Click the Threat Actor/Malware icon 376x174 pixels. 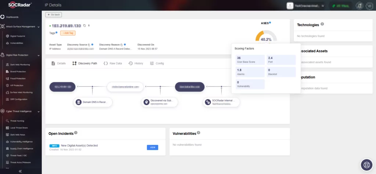(7, 162)
